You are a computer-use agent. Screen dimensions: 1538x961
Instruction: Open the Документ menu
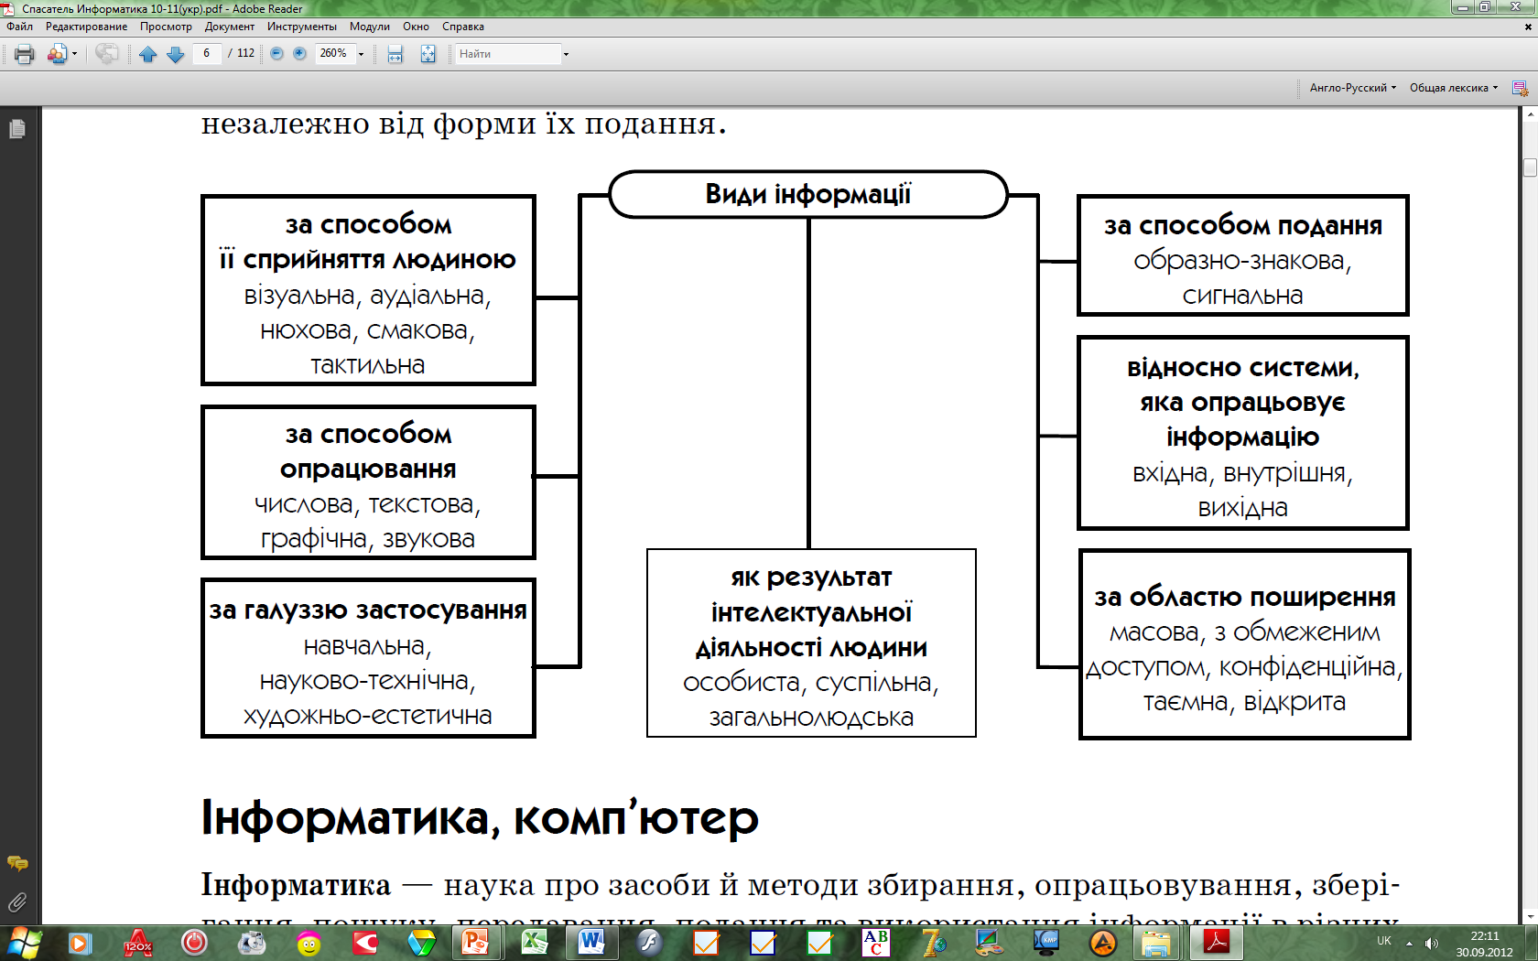[x=230, y=27]
